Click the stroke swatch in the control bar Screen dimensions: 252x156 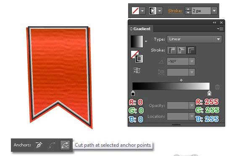pyautogui.click(x=152, y=11)
